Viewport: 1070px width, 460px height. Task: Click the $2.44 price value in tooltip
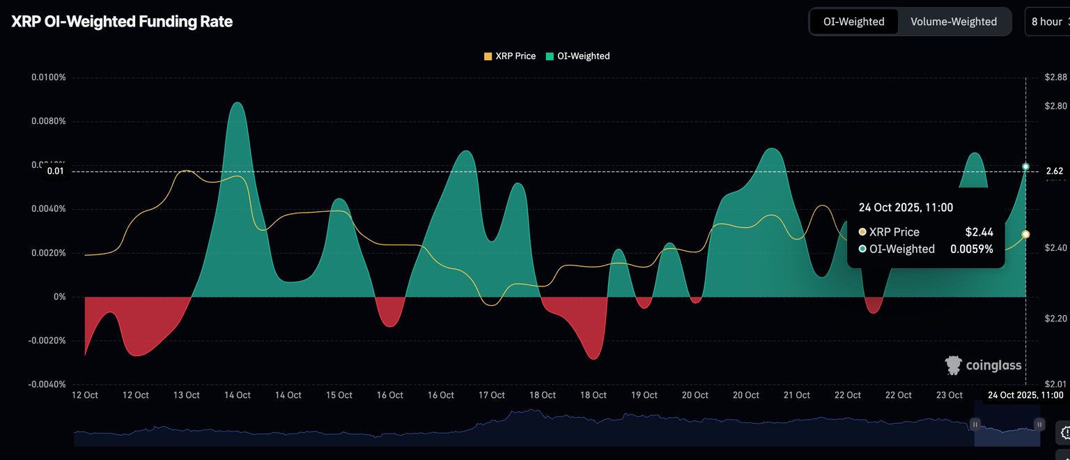click(979, 232)
